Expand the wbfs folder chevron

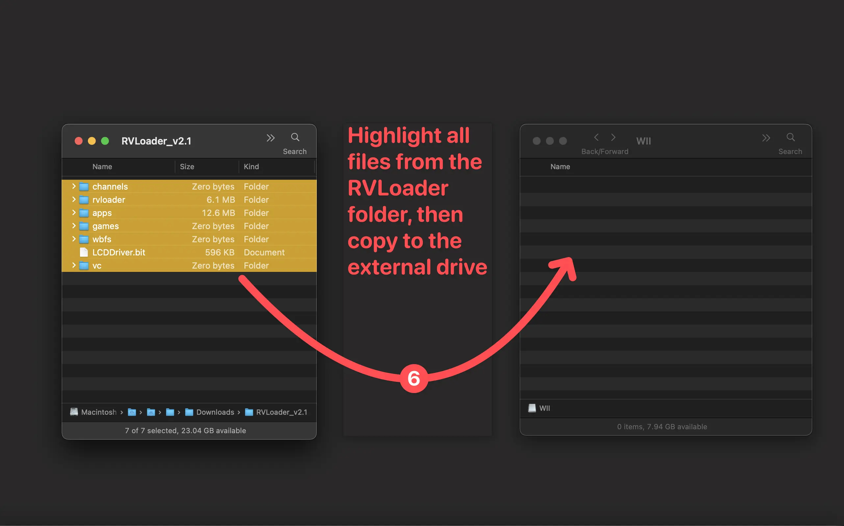point(74,239)
